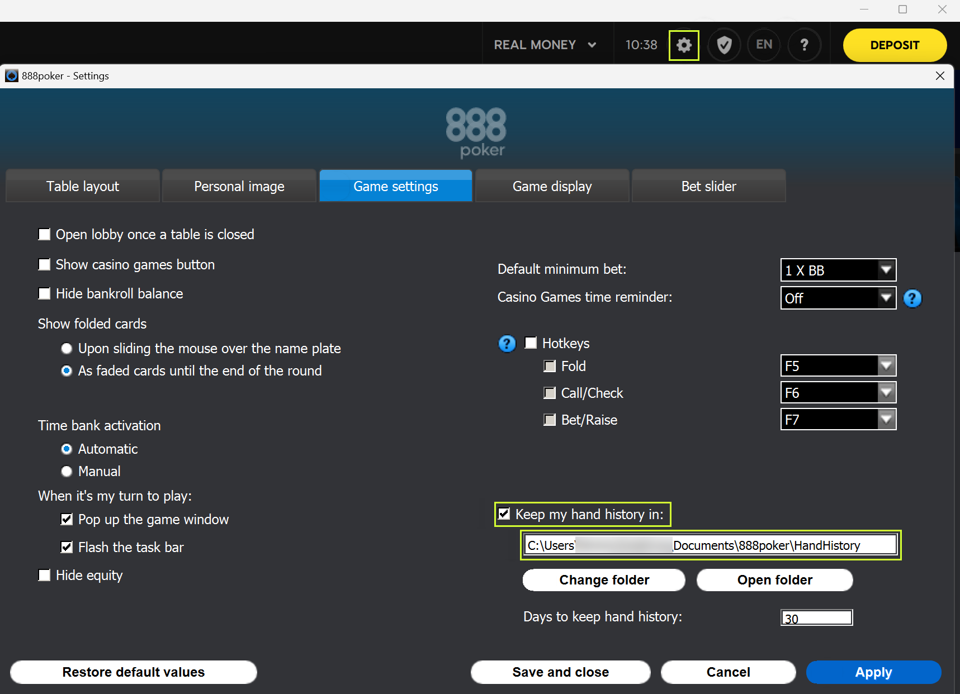The image size is (960, 694).
Task: Open the Bet/Raise hotkey F7 dropdown
Action: (838, 420)
